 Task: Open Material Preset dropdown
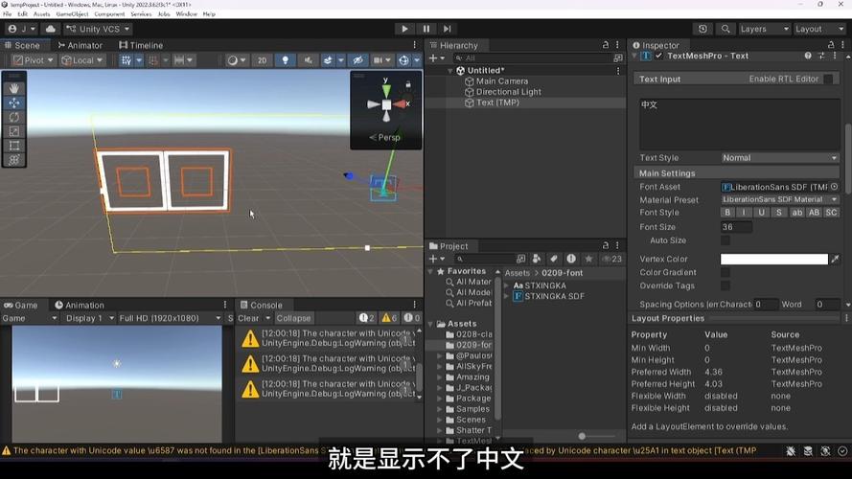[x=779, y=200]
